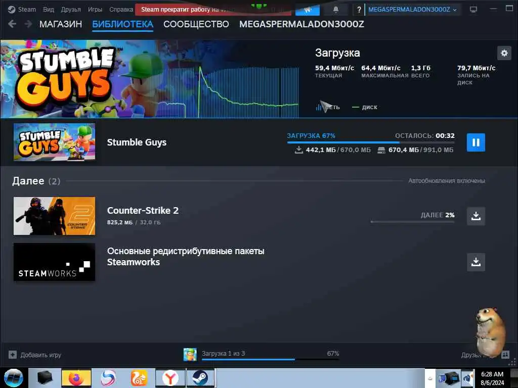The height and width of the screenshot is (388, 518).
Task: Click the Counter-Strike 2 thumbnail
Action: [x=54, y=216]
